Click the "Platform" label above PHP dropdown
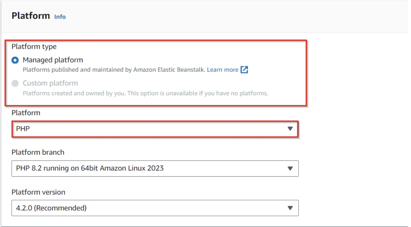 tap(26, 113)
